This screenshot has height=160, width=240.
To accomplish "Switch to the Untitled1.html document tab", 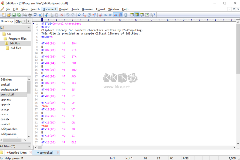I will pyautogui.click(x=18, y=153).
